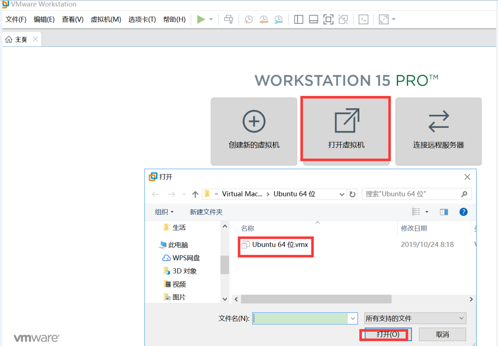Go back in the Open dialog
This screenshot has width=498, height=346.
[155, 194]
